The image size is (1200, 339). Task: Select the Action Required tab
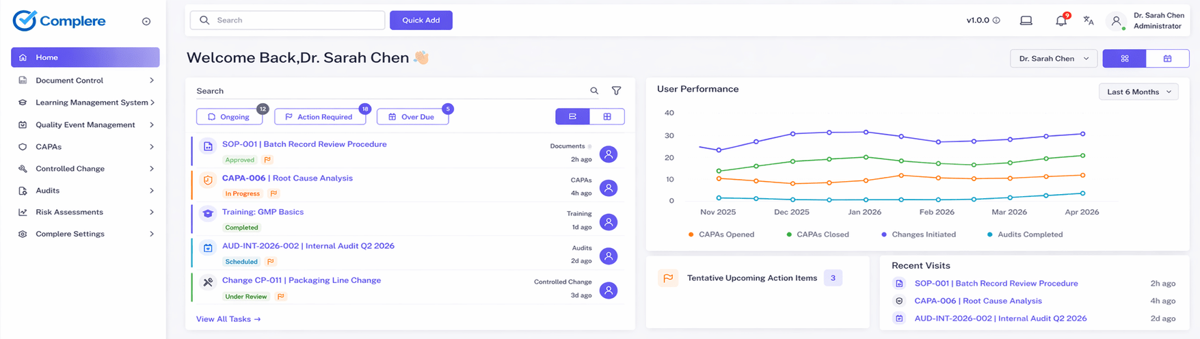click(x=320, y=117)
